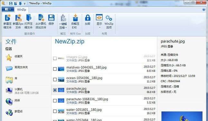
Task: Open WinZip选项 gears icon
Action: click(x=109, y=18)
